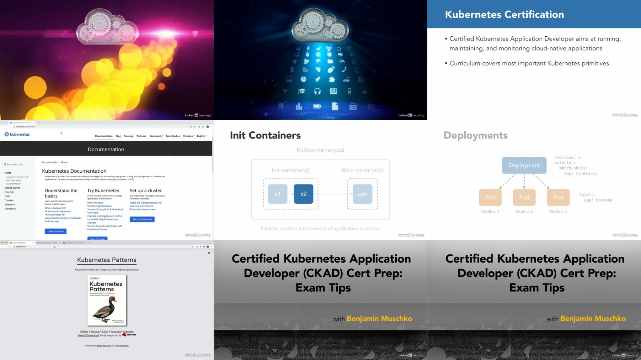Click the Free PDF download link
Viewport: 641px width, 360px height.
point(88,335)
